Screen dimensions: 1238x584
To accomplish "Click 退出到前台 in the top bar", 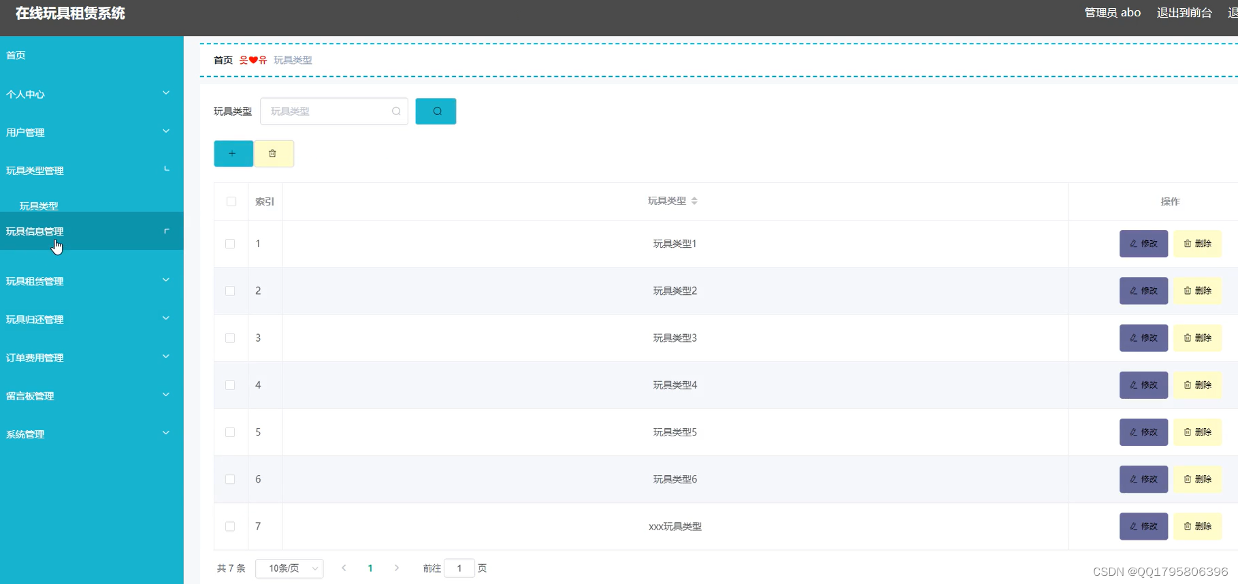I will point(1184,13).
